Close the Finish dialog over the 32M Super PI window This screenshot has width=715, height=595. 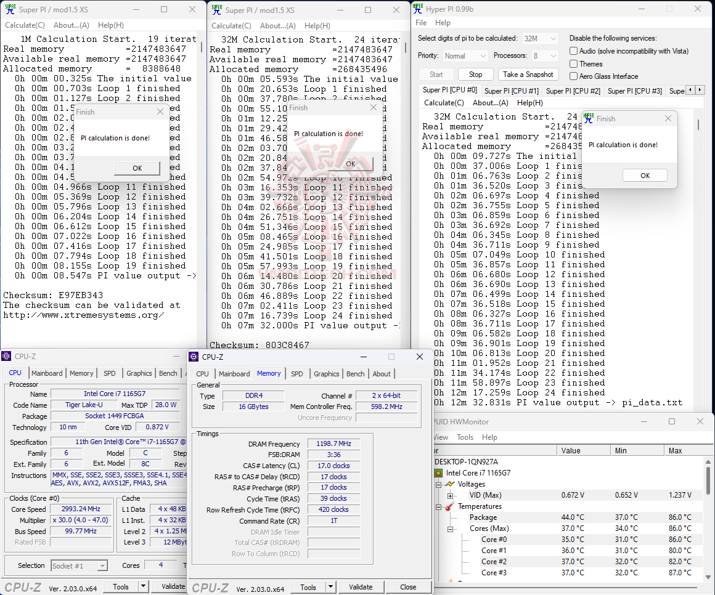374,108
